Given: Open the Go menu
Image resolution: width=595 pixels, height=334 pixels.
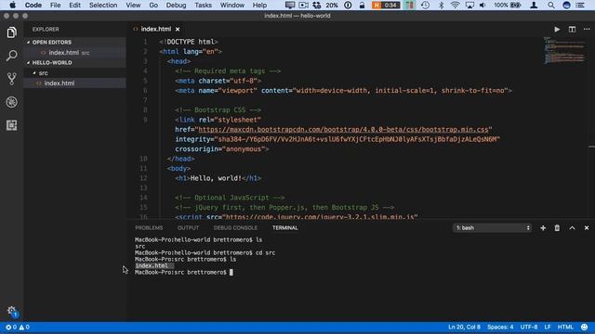Looking at the screenshot, I should [x=153, y=6].
